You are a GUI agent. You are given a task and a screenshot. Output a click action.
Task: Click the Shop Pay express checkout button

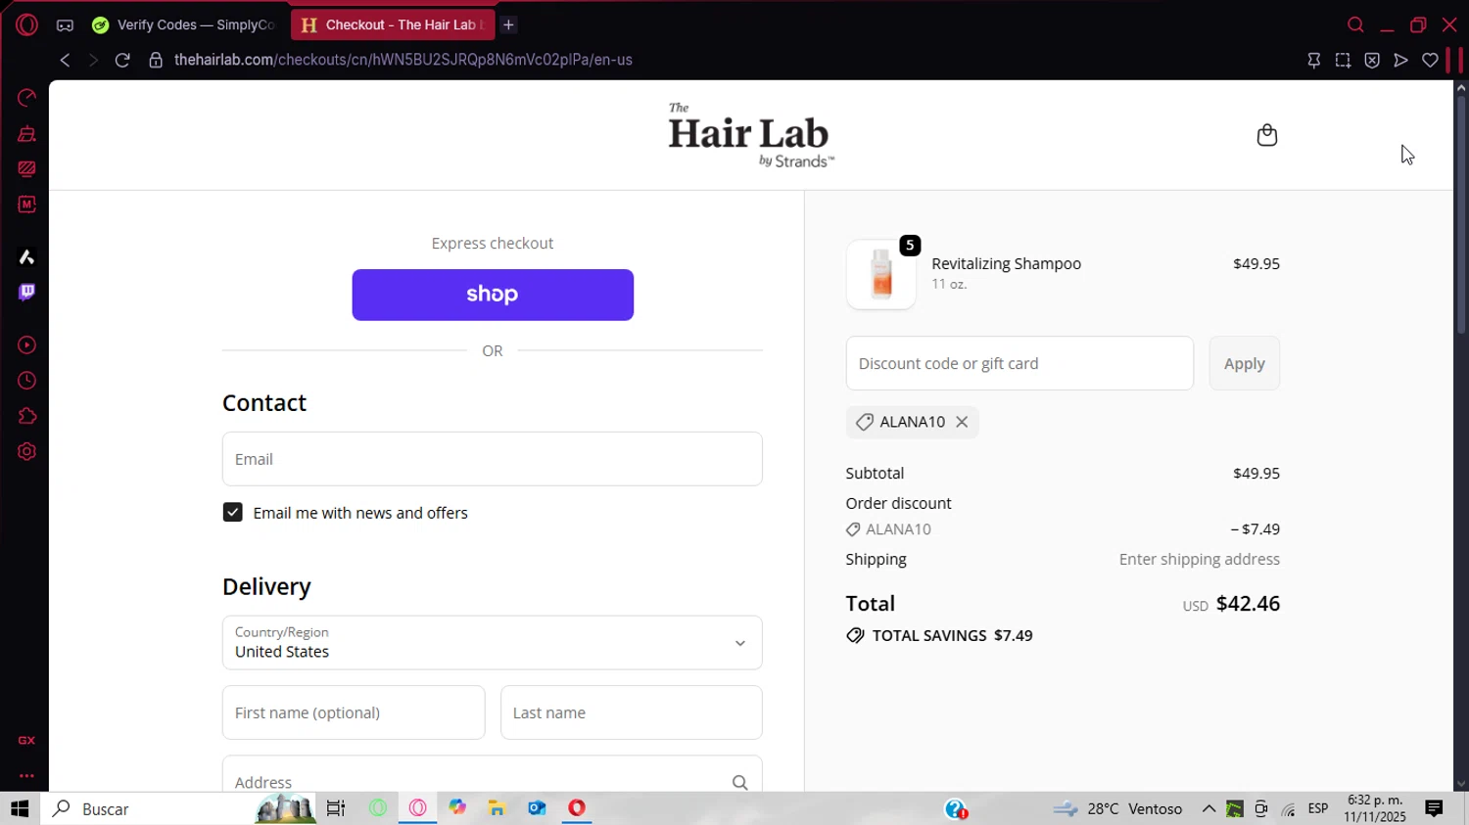tap(493, 295)
